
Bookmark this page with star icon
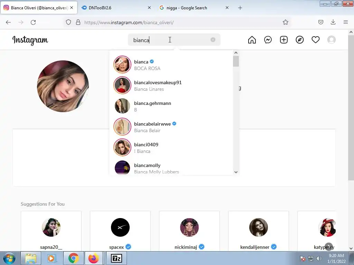(x=285, y=22)
